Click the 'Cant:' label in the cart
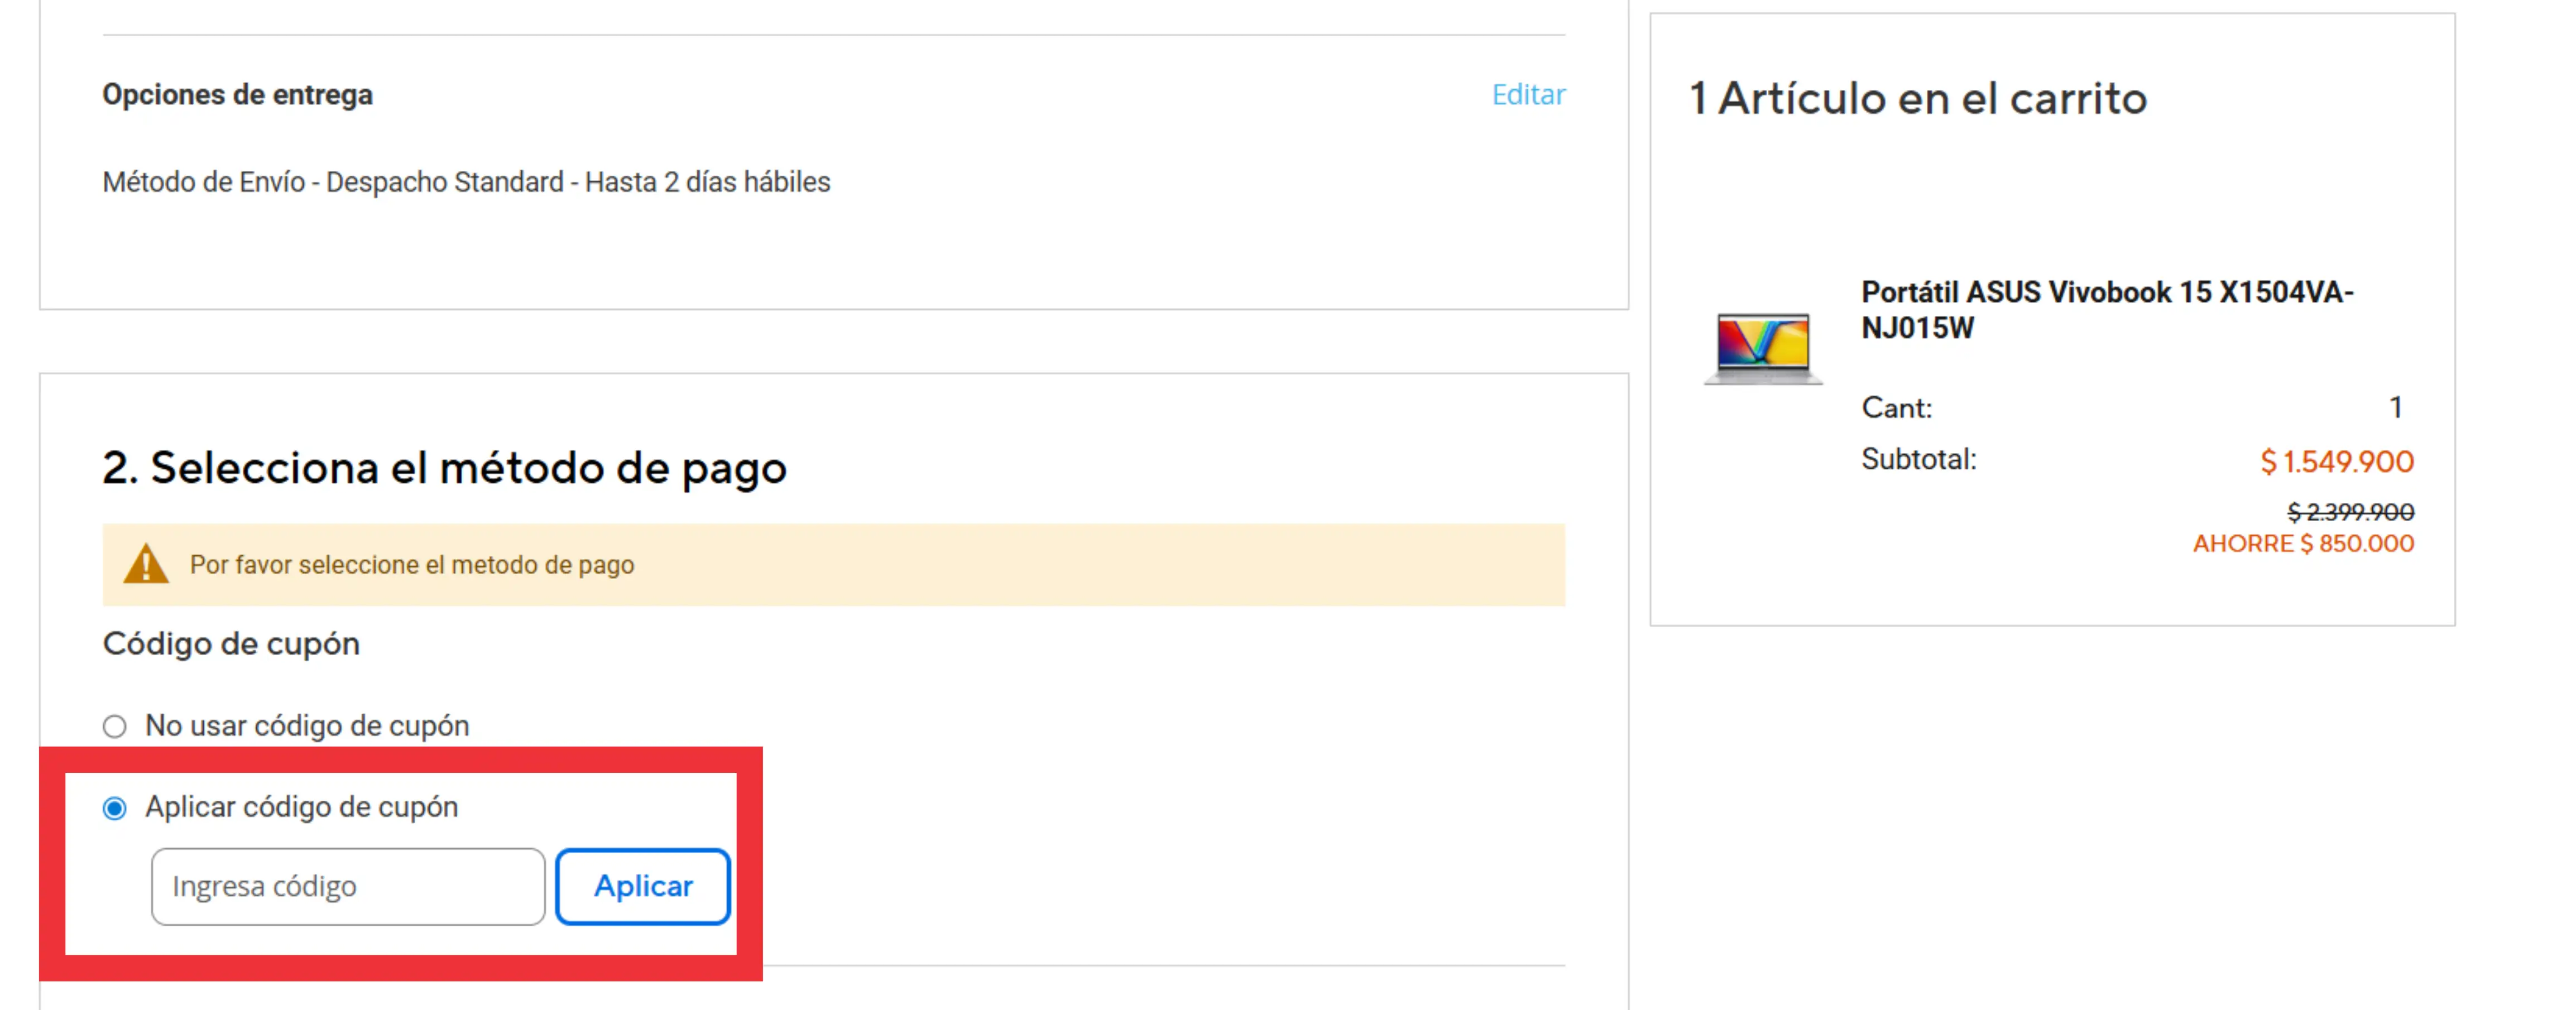 tap(1896, 408)
